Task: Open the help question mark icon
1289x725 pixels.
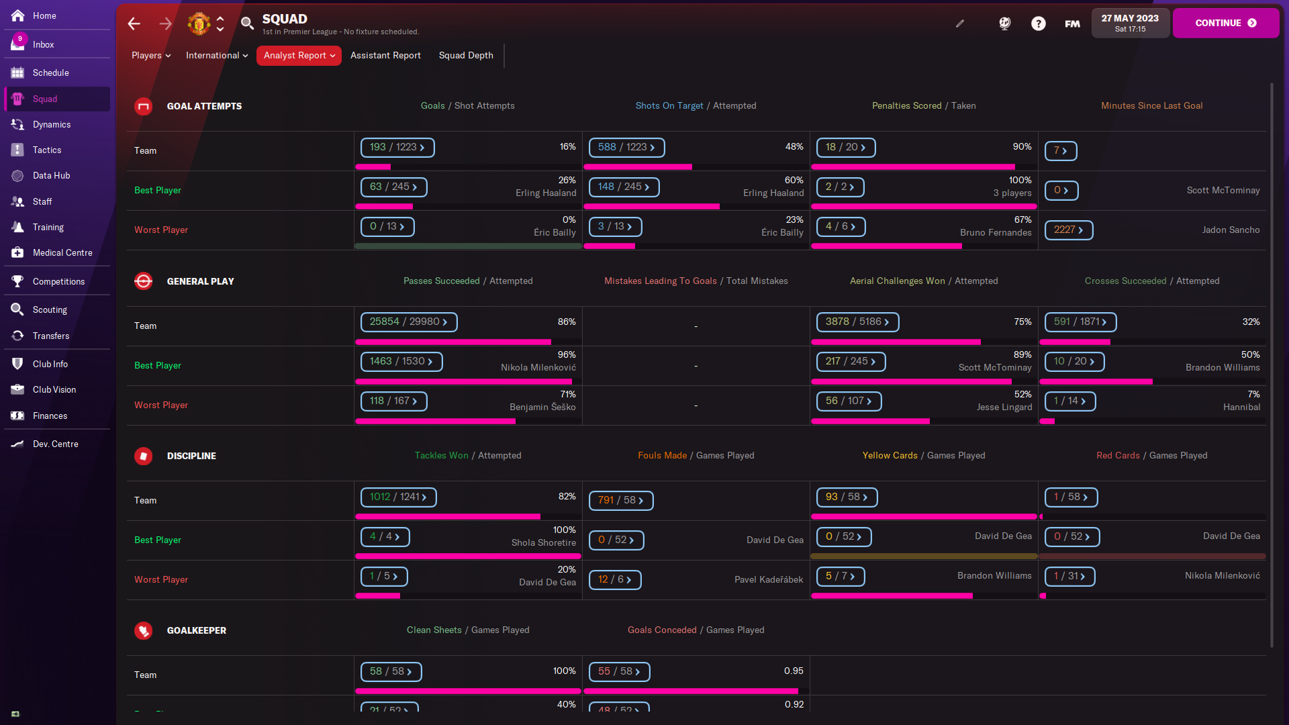Action: pos(1038,23)
